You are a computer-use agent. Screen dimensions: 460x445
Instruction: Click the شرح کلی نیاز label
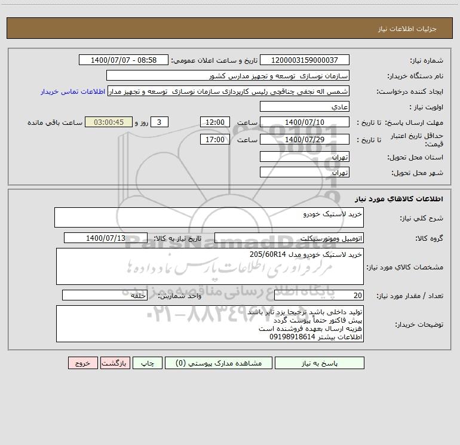click(x=422, y=218)
